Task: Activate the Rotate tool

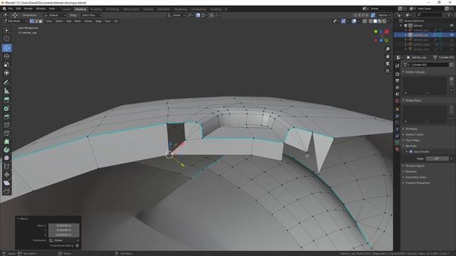Action: (x=6, y=56)
